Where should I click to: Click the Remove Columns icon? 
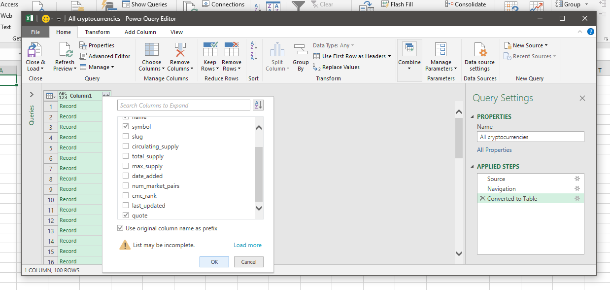coord(180,50)
